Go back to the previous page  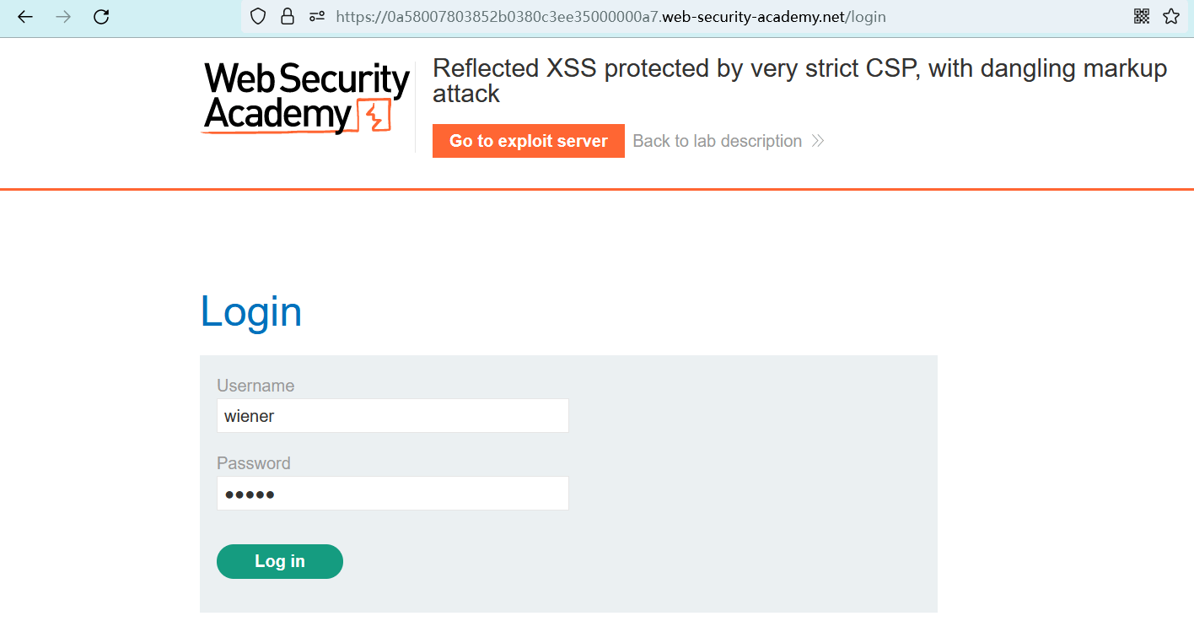[24, 17]
